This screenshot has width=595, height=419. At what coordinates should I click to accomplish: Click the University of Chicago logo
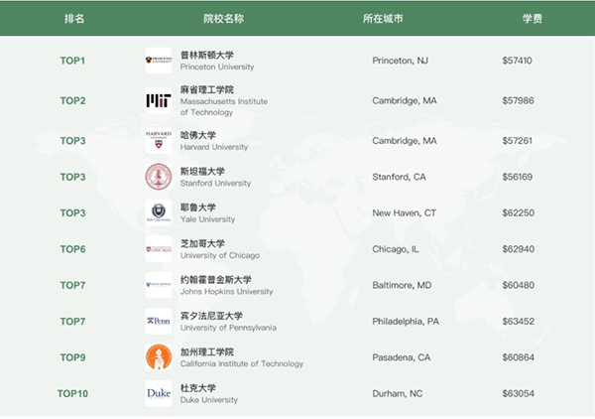click(x=159, y=248)
